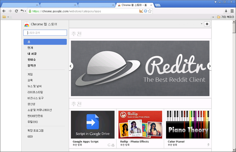Open a new tab with the plus button
Viewport: 236px width, 152px height.
(158, 5)
